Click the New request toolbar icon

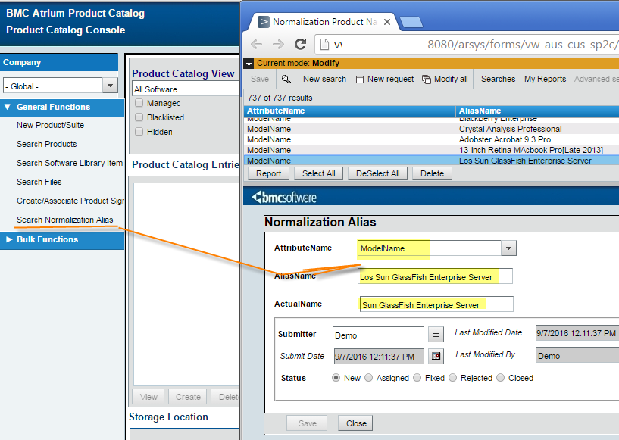(x=360, y=79)
